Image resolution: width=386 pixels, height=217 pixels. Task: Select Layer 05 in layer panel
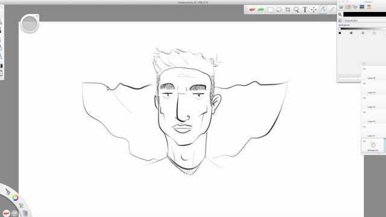373,73
